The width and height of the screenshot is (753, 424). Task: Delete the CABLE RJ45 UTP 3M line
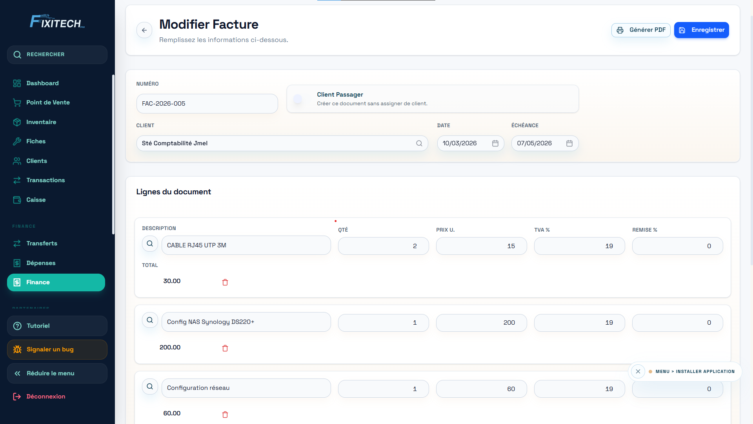pos(225,282)
